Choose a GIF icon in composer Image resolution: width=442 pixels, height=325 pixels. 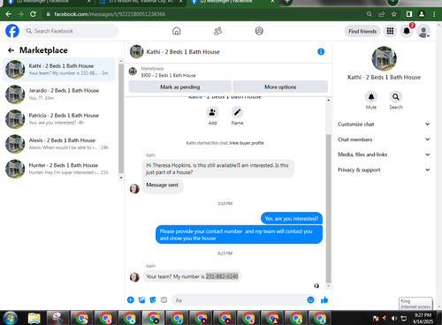coord(164,300)
